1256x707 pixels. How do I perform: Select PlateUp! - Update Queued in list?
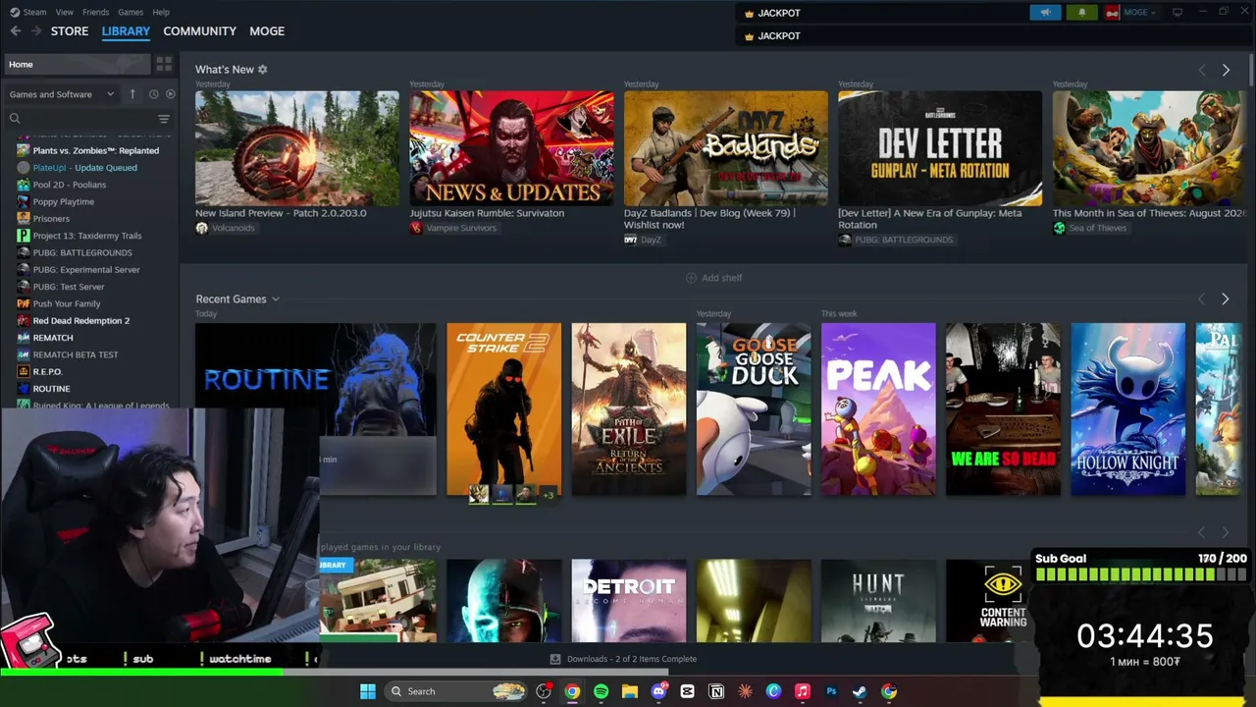pos(84,168)
